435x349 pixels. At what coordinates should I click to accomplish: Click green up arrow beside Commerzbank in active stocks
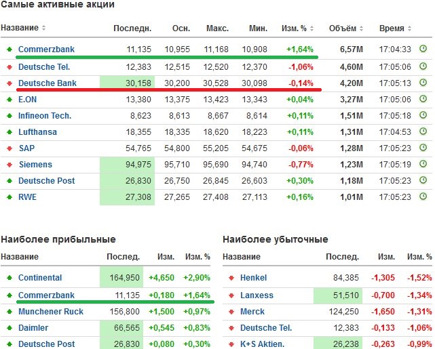pyautogui.click(x=10, y=49)
